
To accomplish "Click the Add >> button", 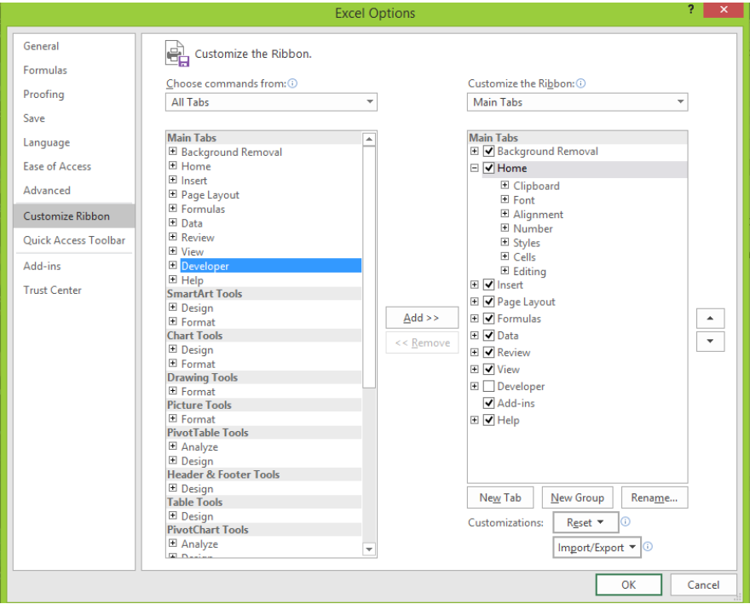I will (422, 318).
